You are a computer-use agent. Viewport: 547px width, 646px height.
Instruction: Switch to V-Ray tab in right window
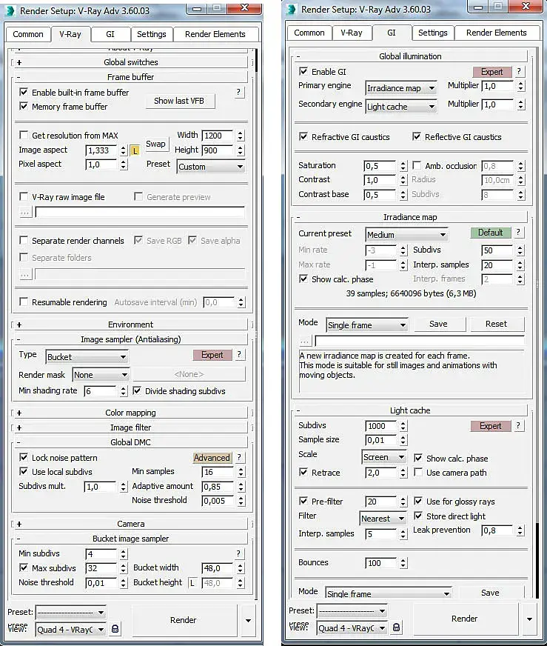click(x=352, y=33)
